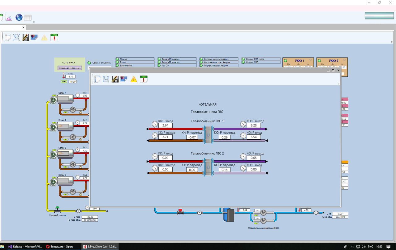
Task: Open the table grid icon in top toolbar
Action: point(28,18)
